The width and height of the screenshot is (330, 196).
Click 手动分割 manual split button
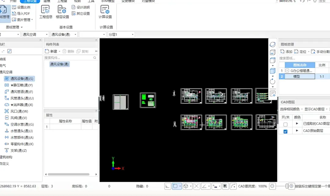pos(320,52)
